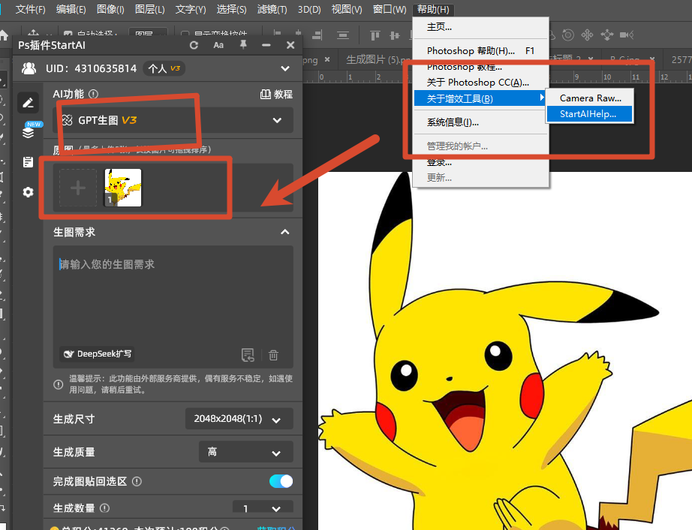Click the distribute vertically icon in options bar
Screen dimensions: 692x530
(343, 35)
